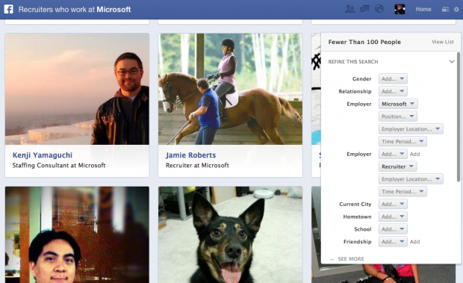The width and height of the screenshot is (463, 283).
Task: Open Jamie Roberts profile name link
Action: pos(190,155)
